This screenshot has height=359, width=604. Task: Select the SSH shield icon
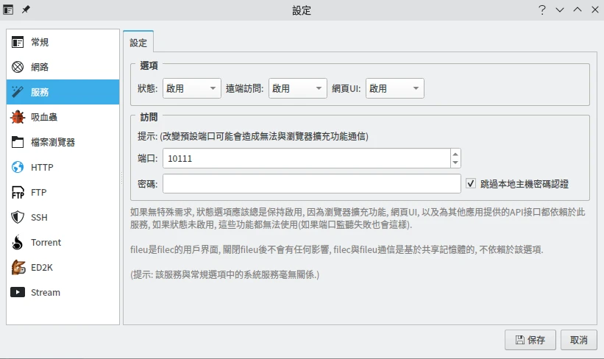(x=18, y=217)
